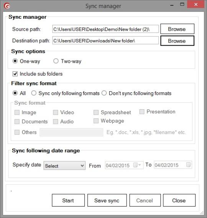207x218 pixels.
Task: Open the To date calendar picker
Action: click(x=188, y=165)
